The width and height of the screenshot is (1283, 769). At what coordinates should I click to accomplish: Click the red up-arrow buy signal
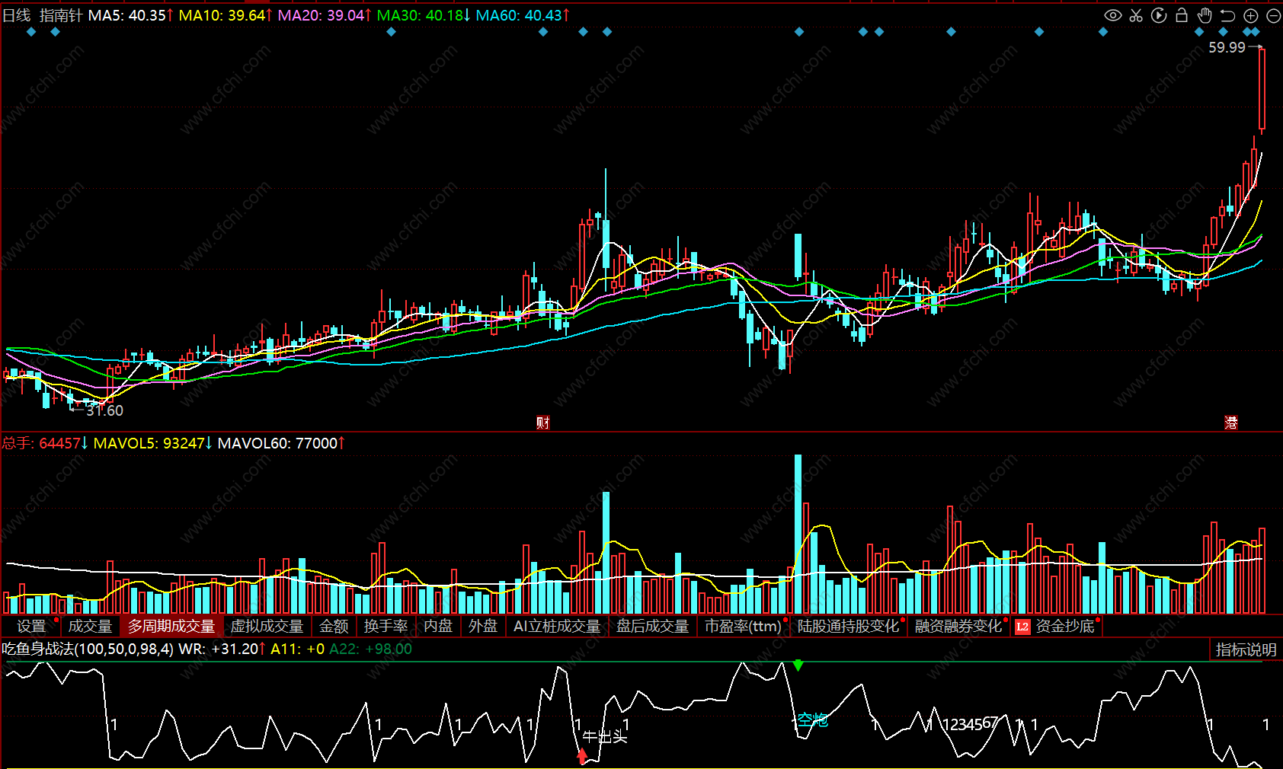point(583,756)
